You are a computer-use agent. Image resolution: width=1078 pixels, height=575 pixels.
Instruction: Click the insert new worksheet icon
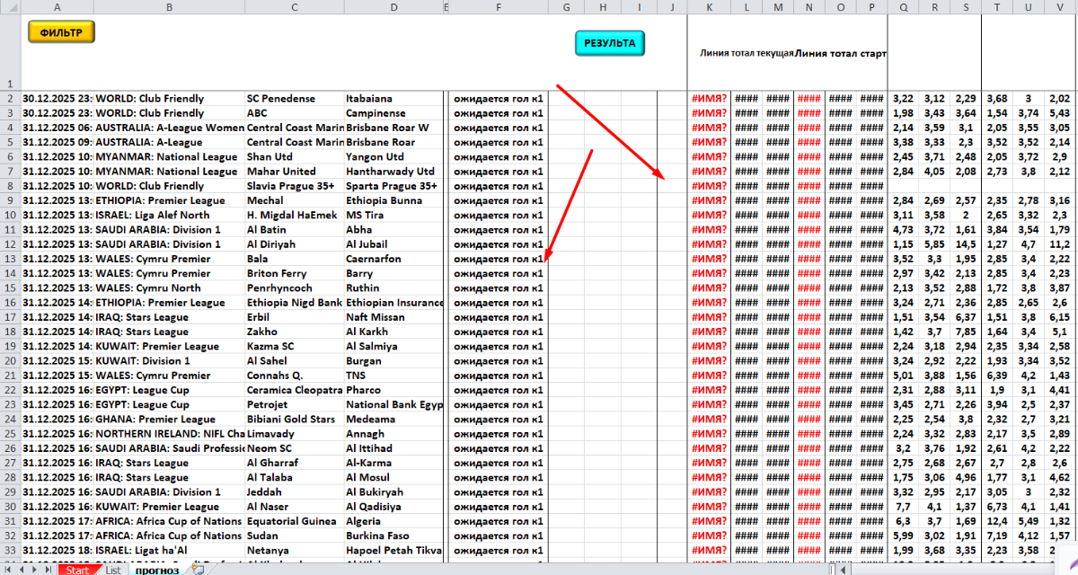(x=198, y=570)
